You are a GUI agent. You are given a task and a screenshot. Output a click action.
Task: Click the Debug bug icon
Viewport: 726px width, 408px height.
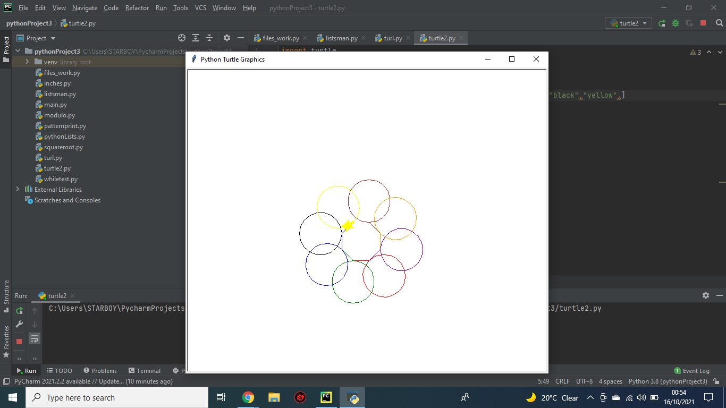(676, 23)
